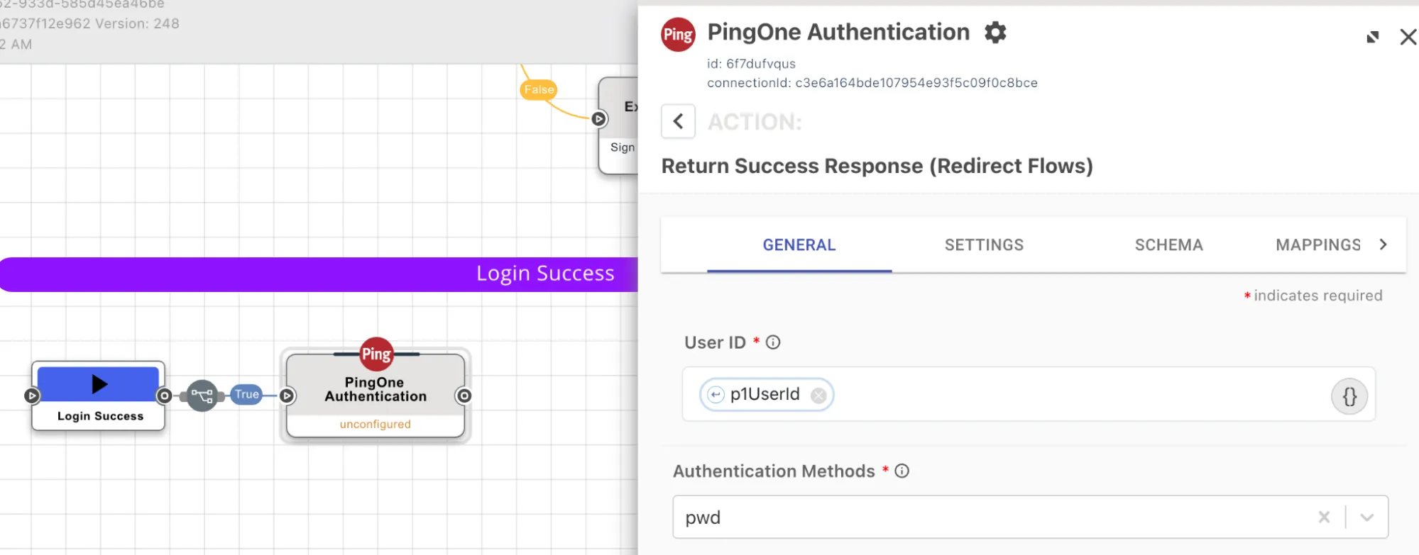Click the PingOne red logo in panel header
This screenshot has height=555, width=1419.
(678, 35)
